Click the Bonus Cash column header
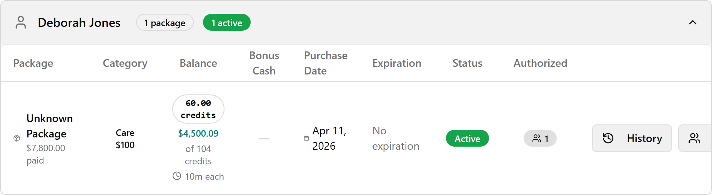 (264, 63)
